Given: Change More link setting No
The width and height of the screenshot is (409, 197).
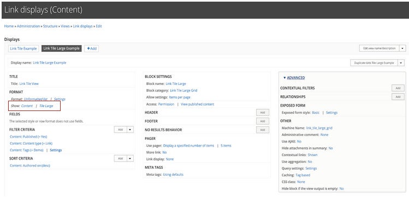Looking at the screenshot, I should pos(164,152).
